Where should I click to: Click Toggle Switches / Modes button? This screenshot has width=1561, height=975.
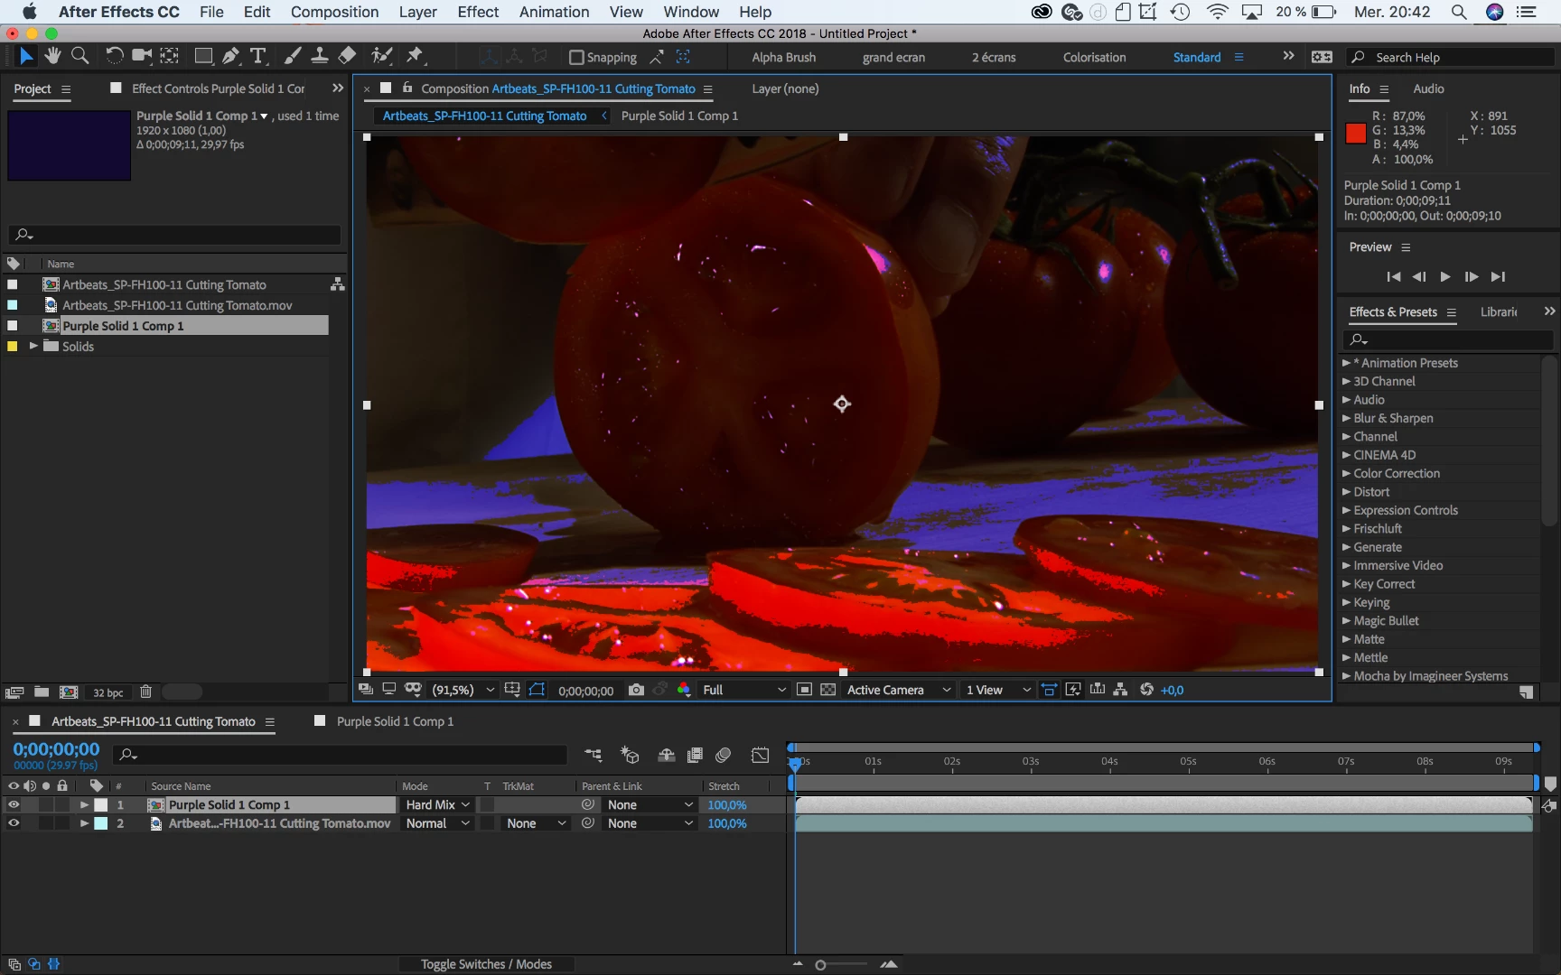486,964
